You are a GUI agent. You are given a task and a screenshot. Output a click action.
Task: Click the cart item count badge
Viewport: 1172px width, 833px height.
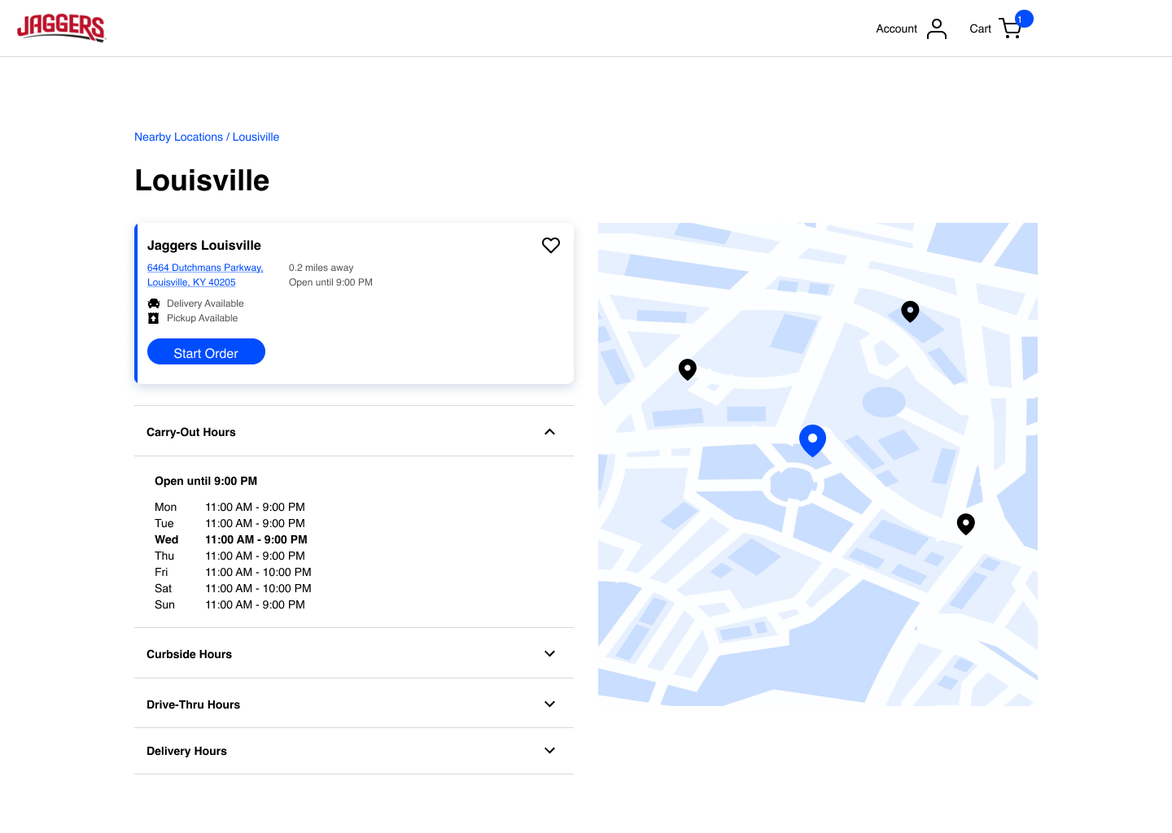point(1024,19)
